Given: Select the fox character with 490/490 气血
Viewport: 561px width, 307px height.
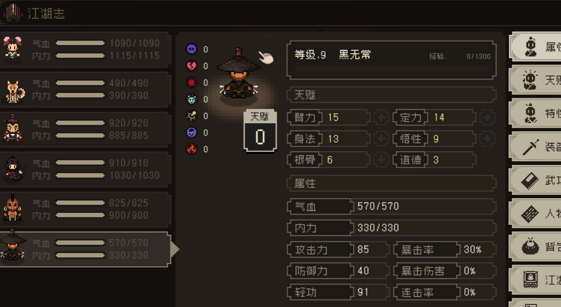Looking at the screenshot, I should point(85,90).
